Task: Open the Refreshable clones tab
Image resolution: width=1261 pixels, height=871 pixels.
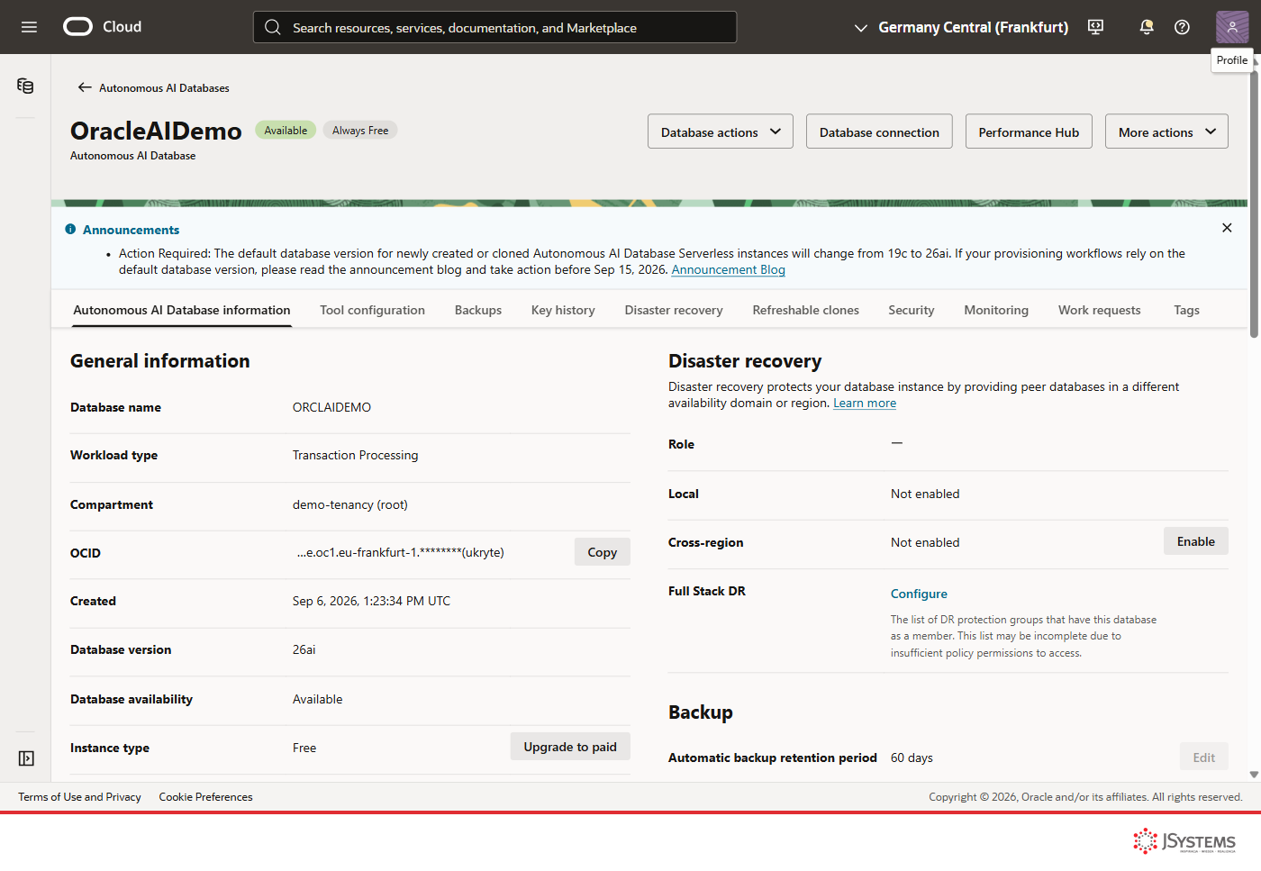Action: coord(806,310)
